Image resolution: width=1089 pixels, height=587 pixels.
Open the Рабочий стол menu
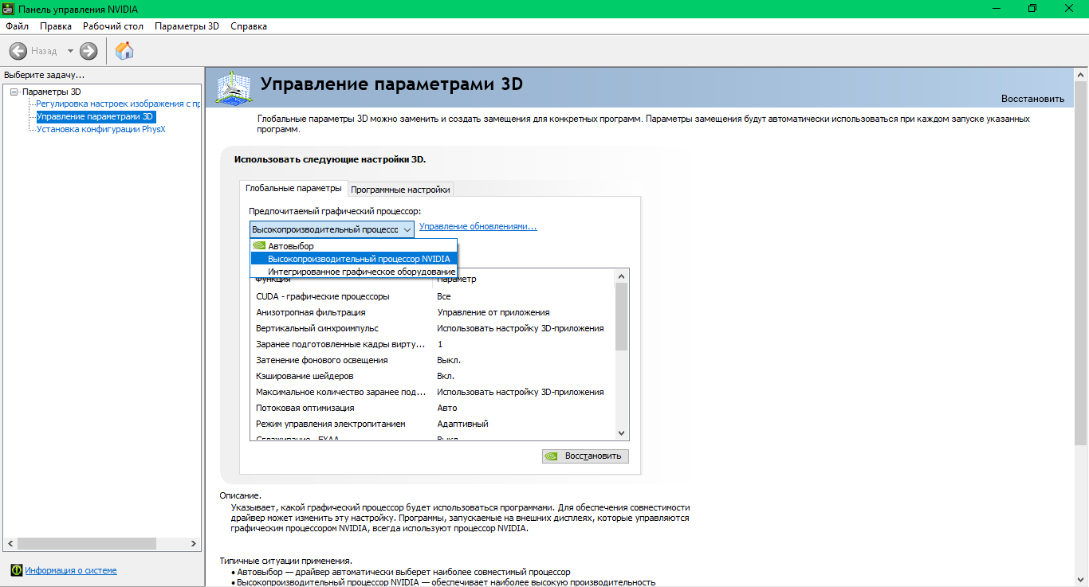(x=113, y=26)
